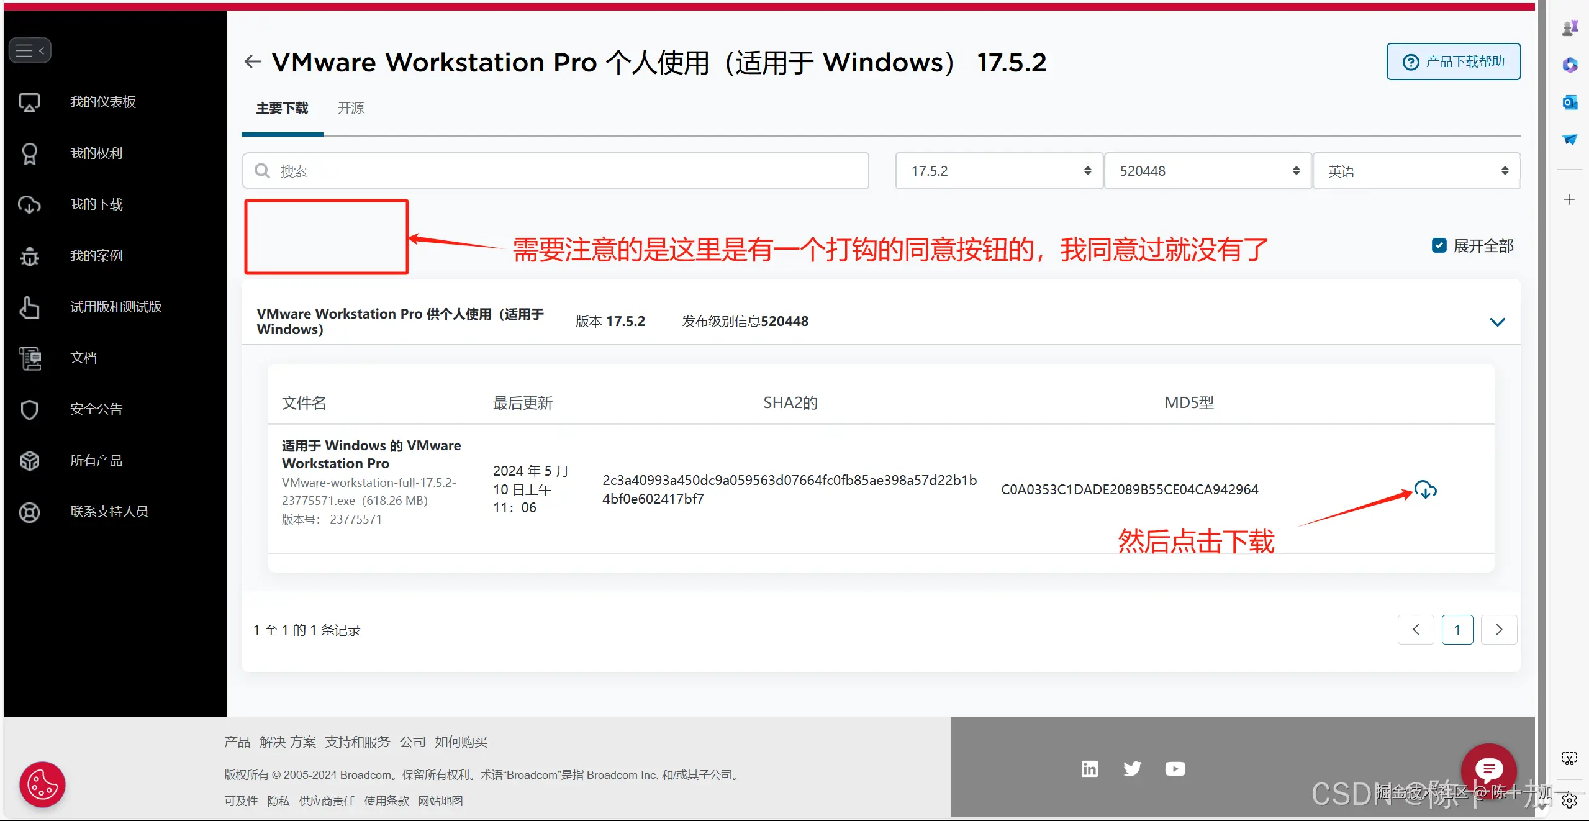
Task: Switch to the 开源 tab
Action: pos(351,108)
